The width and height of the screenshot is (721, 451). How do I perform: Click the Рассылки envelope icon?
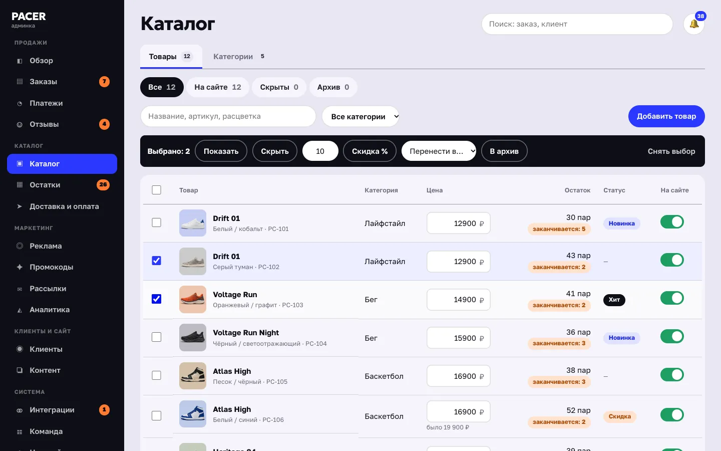pyautogui.click(x=20, y=289)
